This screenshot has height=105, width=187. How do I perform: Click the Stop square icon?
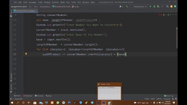coord(162,6)
